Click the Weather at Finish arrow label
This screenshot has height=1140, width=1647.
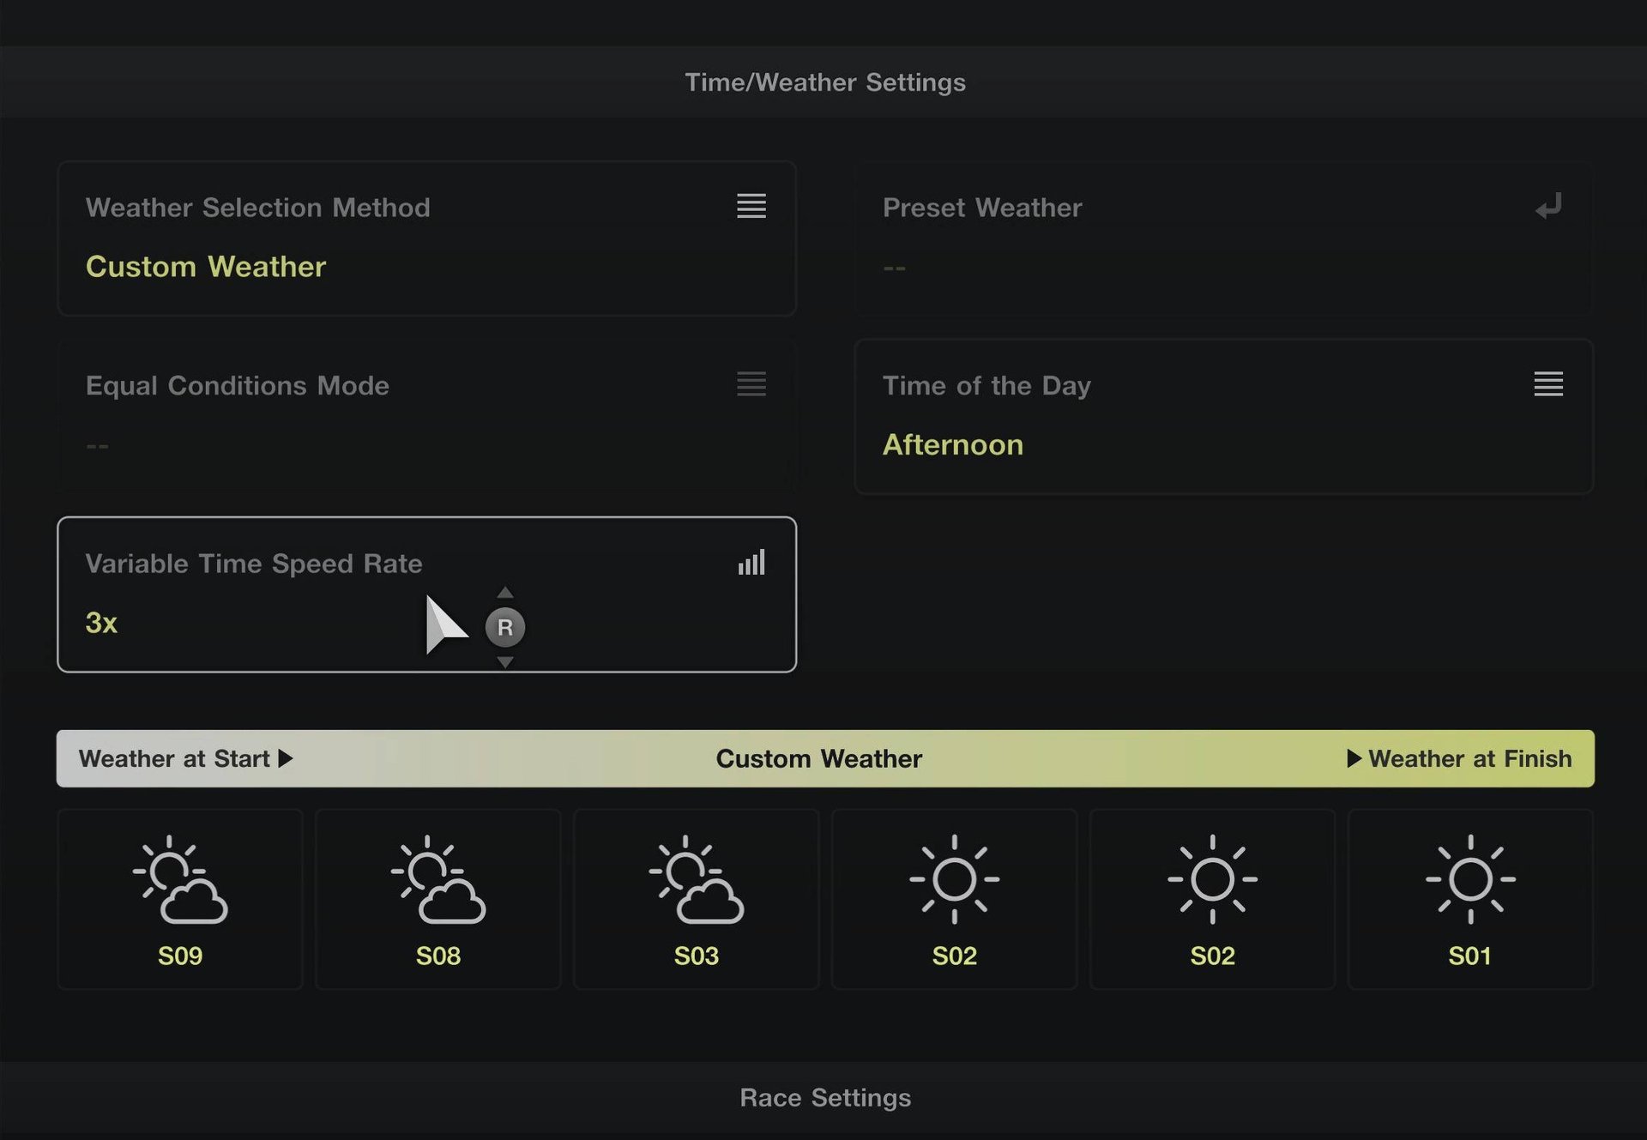click(1458, 758)
